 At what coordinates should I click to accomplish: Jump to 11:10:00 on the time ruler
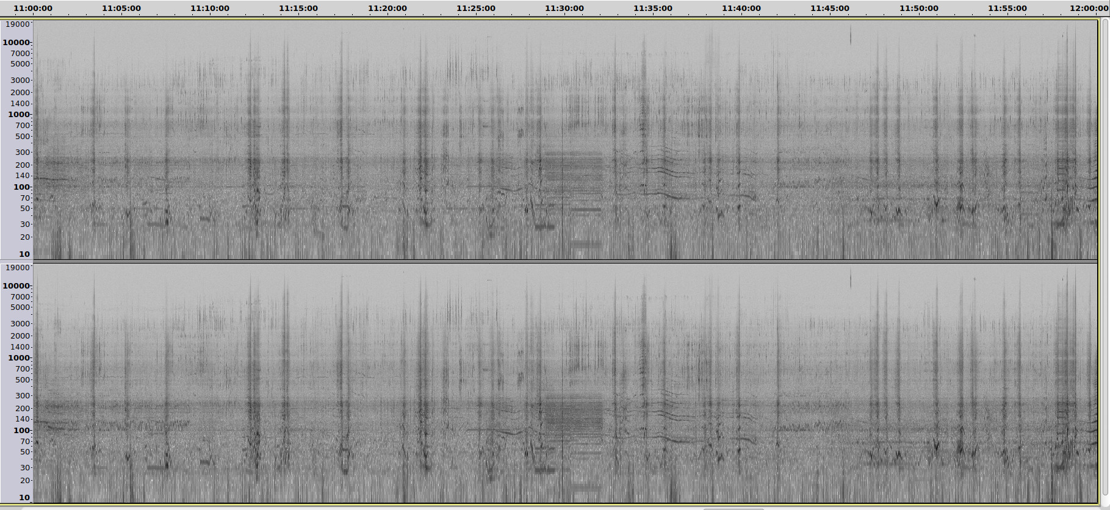click(x=210, y=9)
